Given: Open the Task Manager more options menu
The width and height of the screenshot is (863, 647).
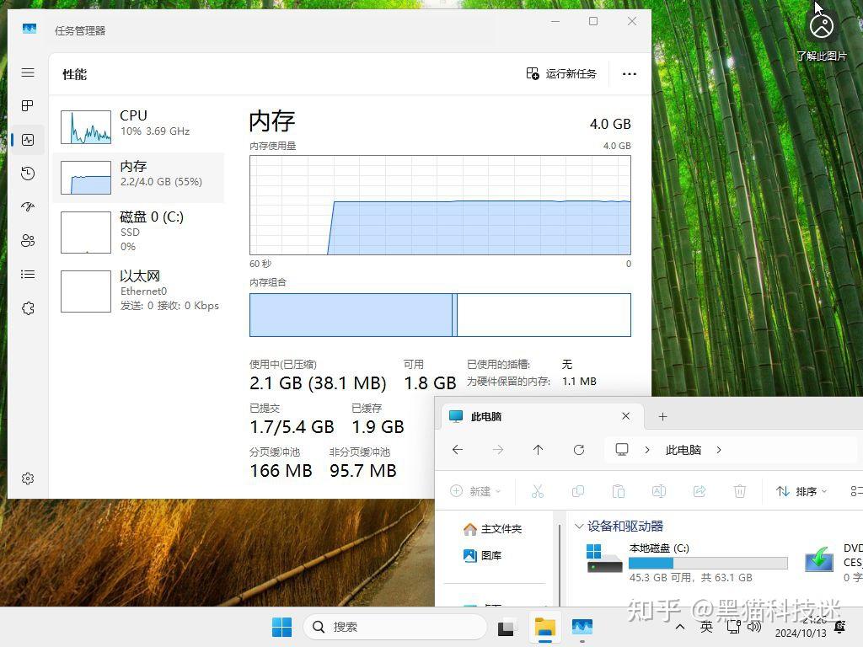Looking at the screenshot, I should click(629, 74).
